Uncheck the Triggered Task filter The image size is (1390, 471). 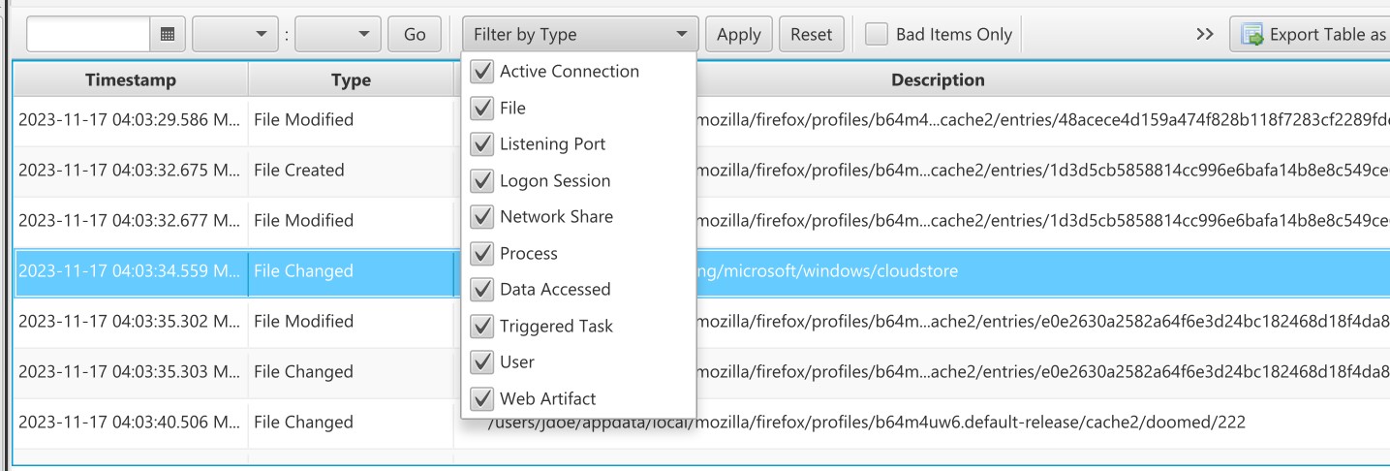(481, 326)
